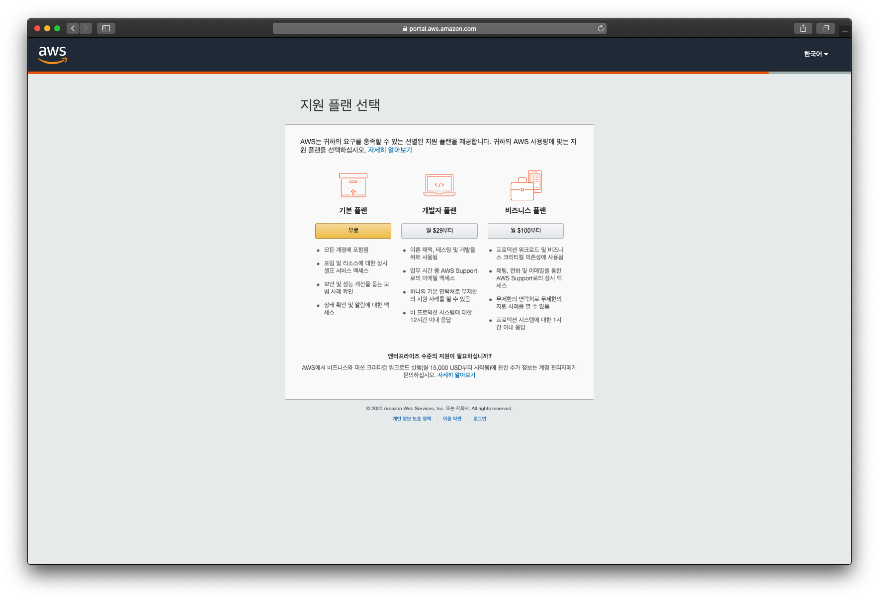Open the 개인 정보 보호 정책 footer link

412,419
